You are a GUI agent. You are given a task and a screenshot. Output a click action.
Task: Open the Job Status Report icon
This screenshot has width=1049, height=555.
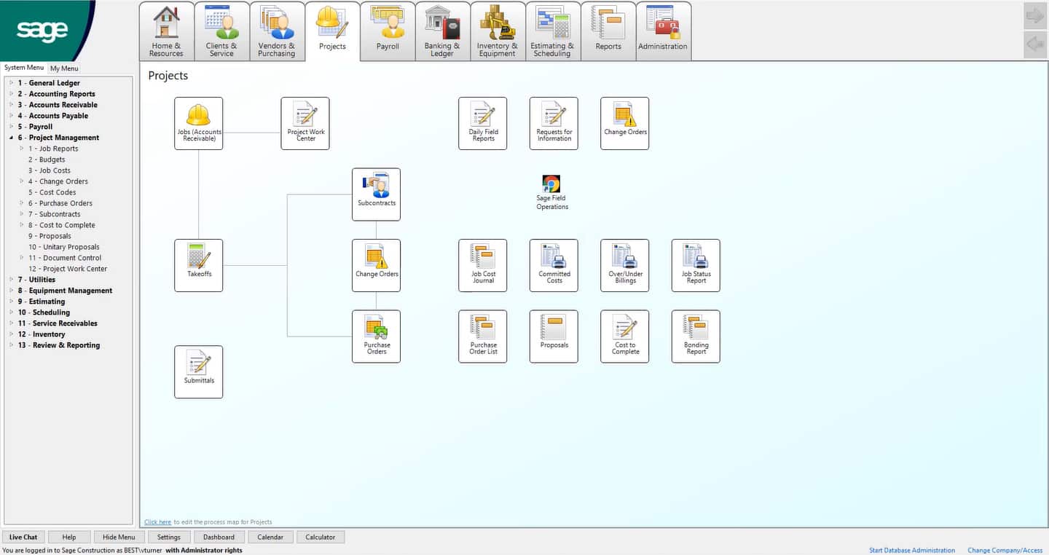[x=696, y=265]
